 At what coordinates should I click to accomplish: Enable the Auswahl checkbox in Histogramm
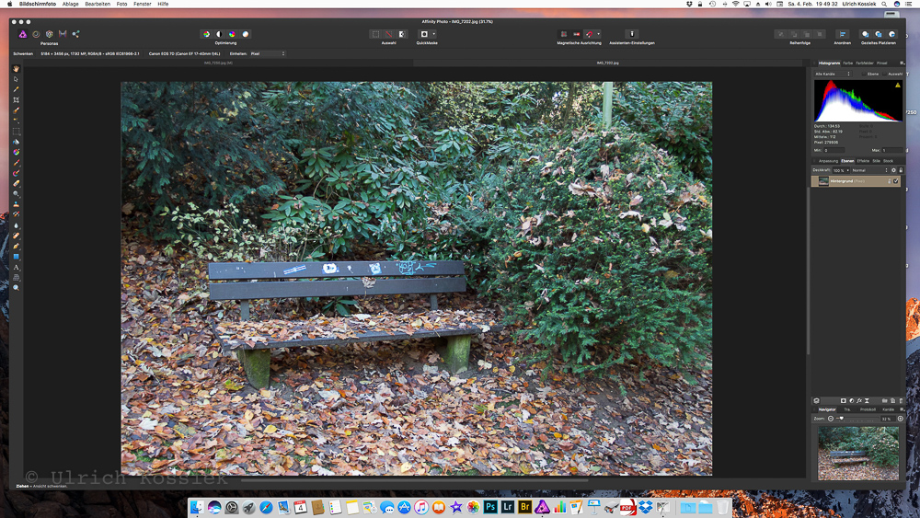(x=884, y=74)
